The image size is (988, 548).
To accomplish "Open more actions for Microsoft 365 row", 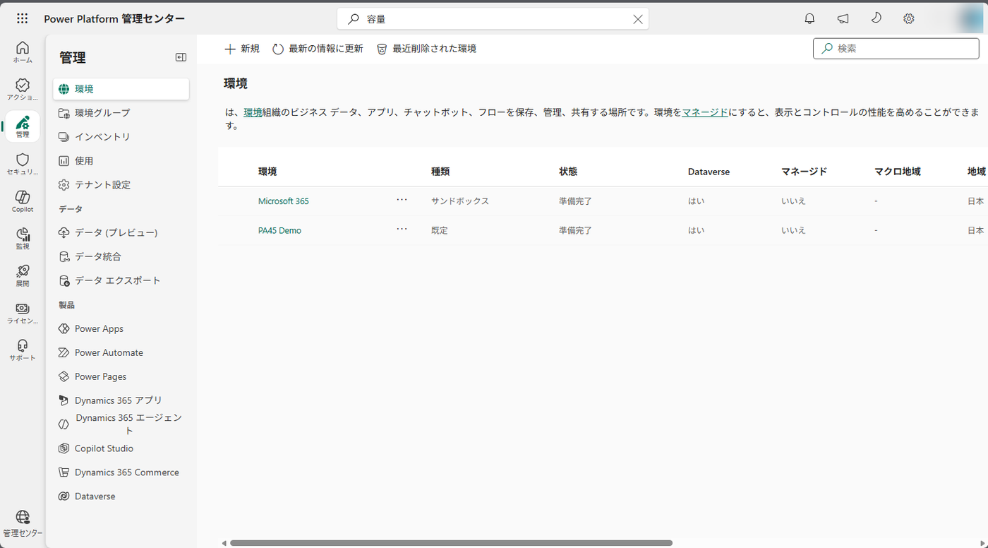I will click(x=402, y=200).
